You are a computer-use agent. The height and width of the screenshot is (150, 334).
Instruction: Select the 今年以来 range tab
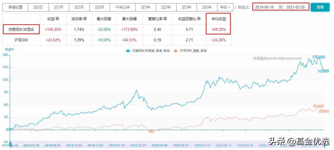click(123, 7)
